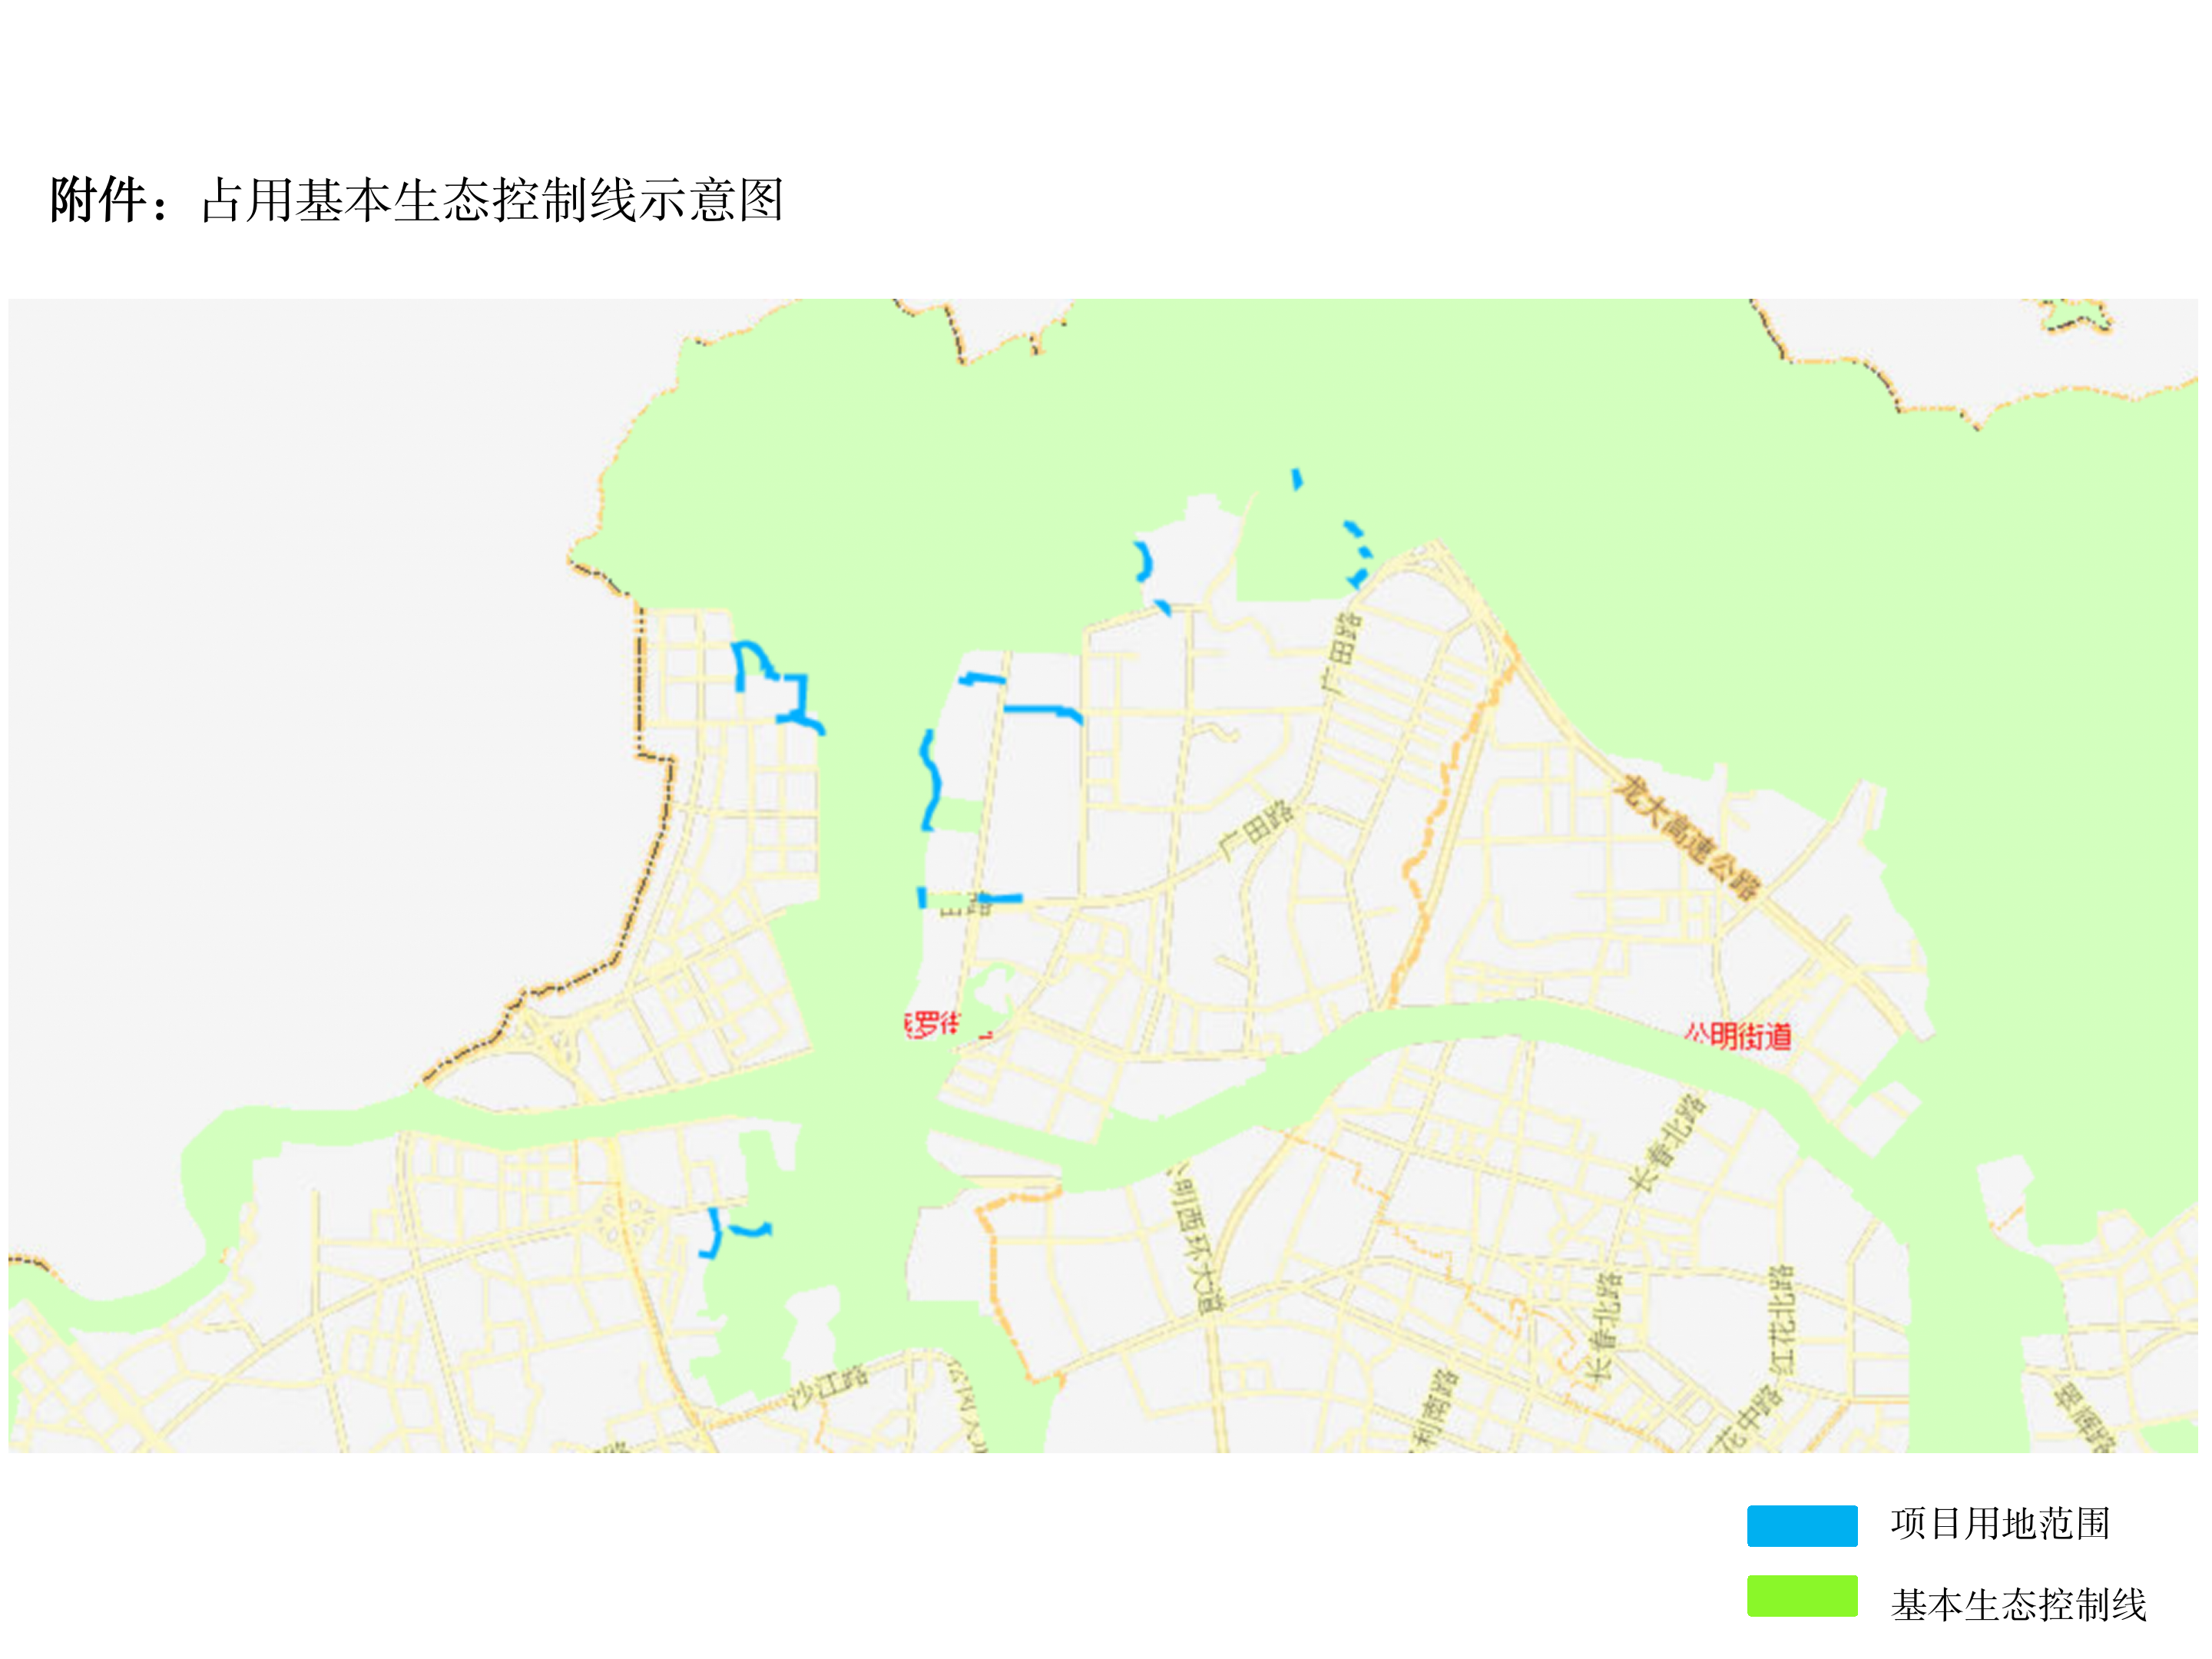Screen dimensions: 2212x1659
Task: Select the red 公明街道 map label
Action: coord(1738,1036)
